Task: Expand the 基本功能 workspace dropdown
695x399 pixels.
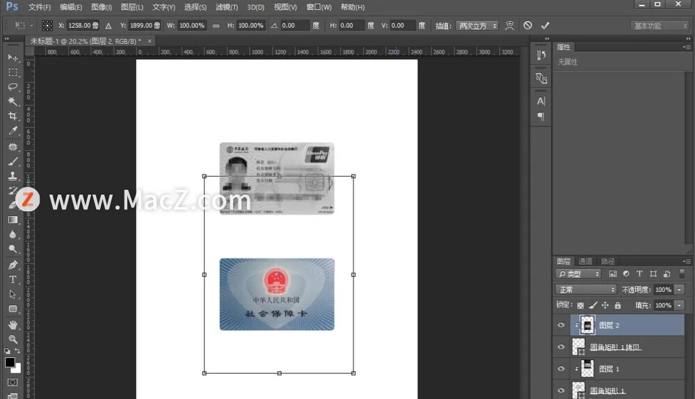Action: (x=660, y=26)
